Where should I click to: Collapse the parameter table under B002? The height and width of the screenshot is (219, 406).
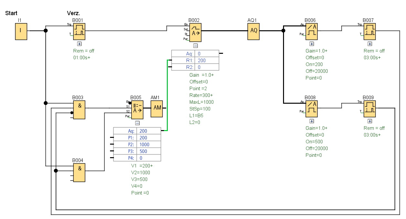pos(195,46)
